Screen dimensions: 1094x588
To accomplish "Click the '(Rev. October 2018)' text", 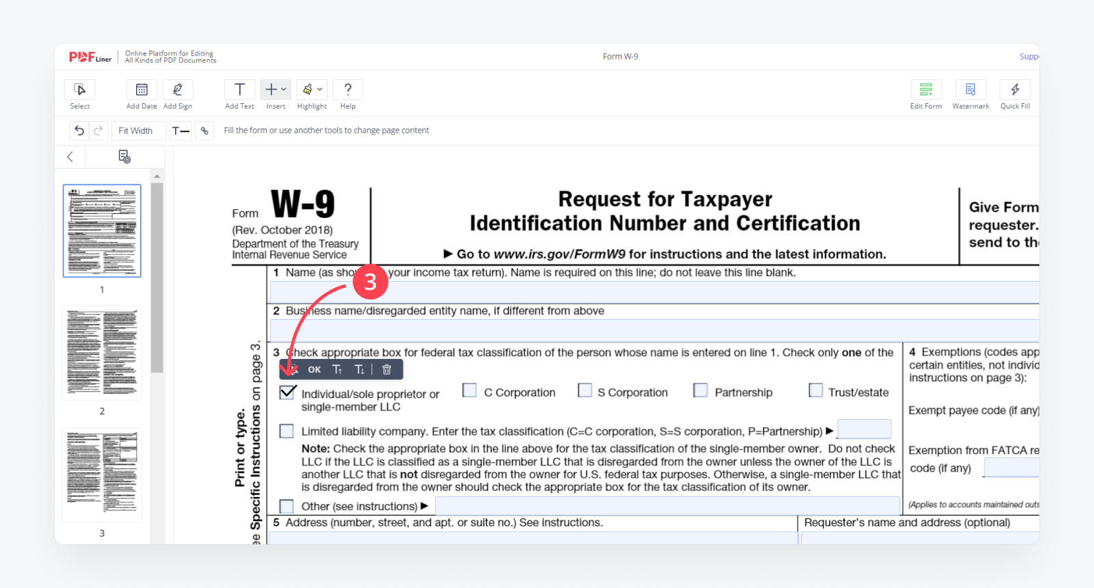I will [282, 230].
